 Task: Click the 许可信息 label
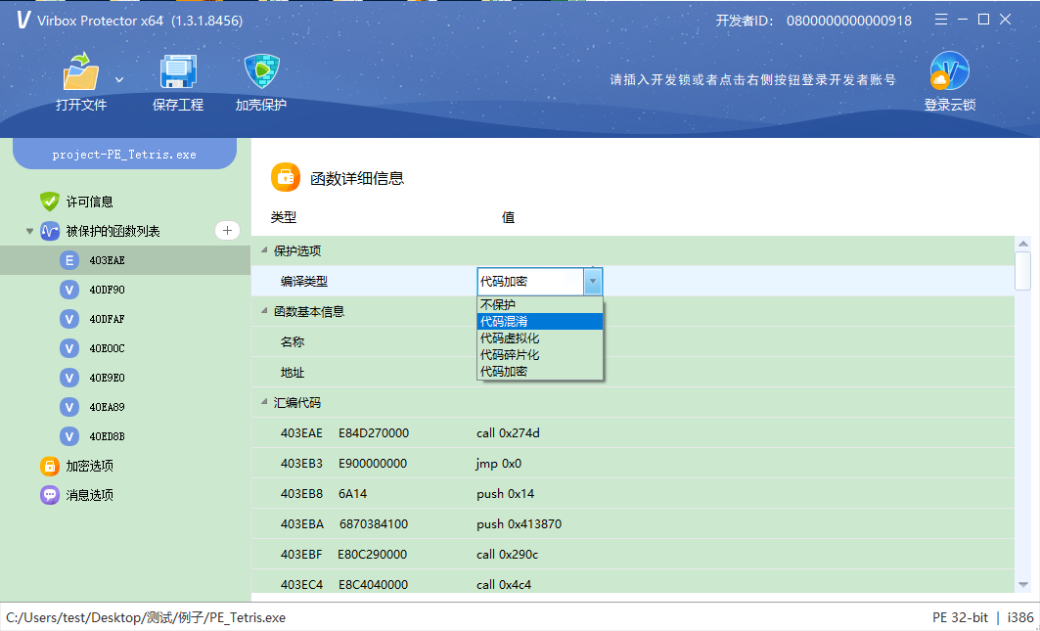[x=90, y=202]
